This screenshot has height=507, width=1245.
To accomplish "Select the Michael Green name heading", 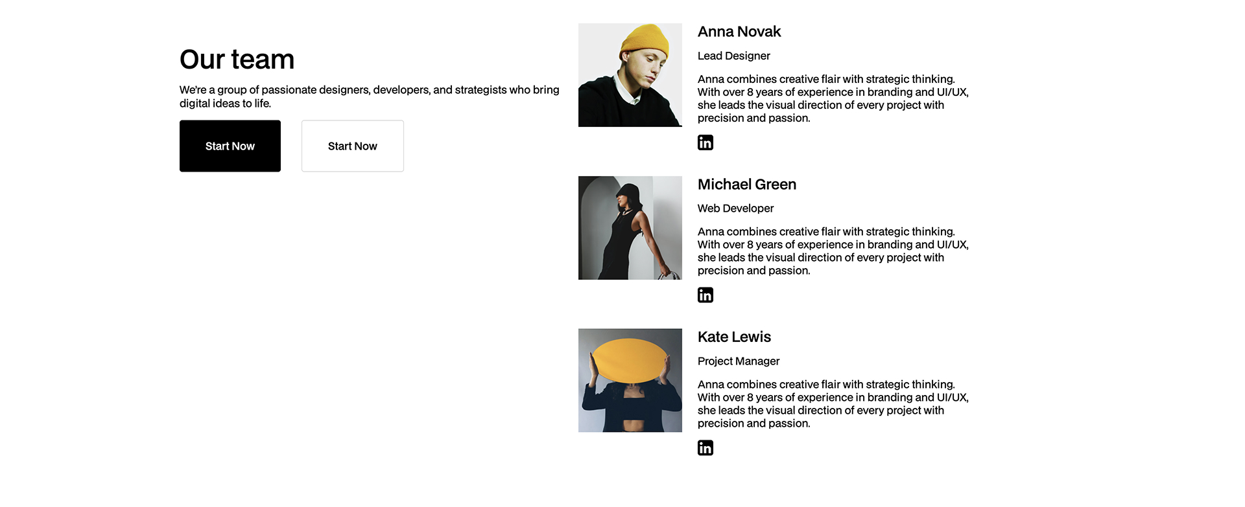I will tap(746, 185).
